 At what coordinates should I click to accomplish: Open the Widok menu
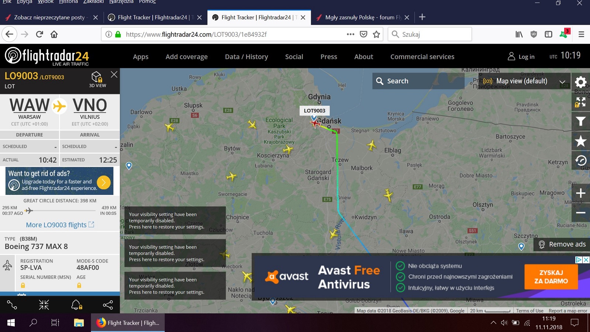(46, 2)
